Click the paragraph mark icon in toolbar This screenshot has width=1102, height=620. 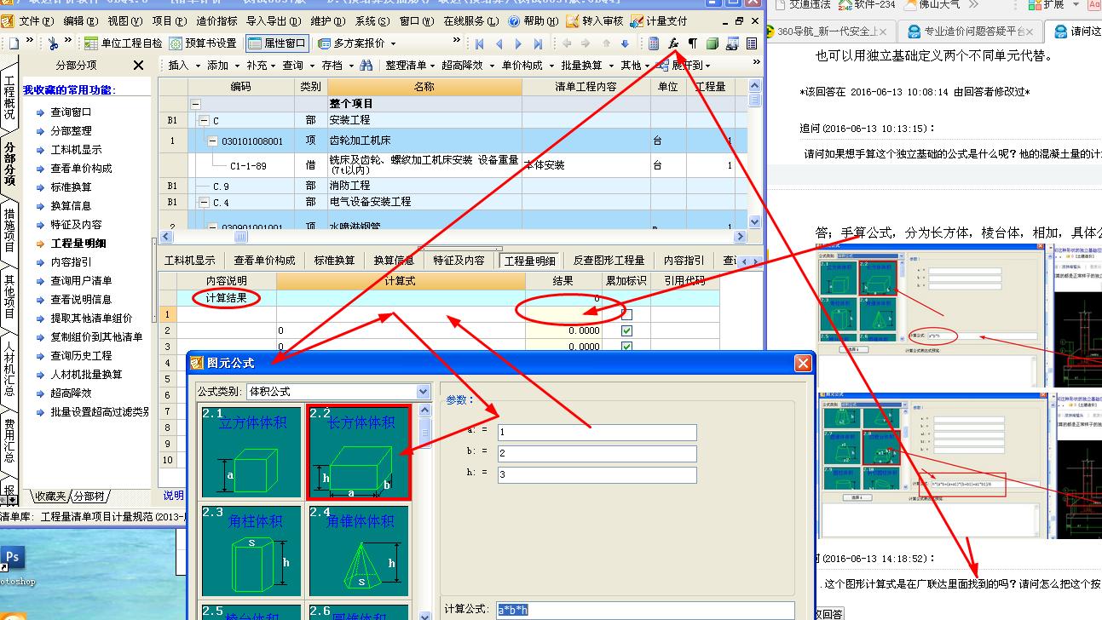point(692,43)
